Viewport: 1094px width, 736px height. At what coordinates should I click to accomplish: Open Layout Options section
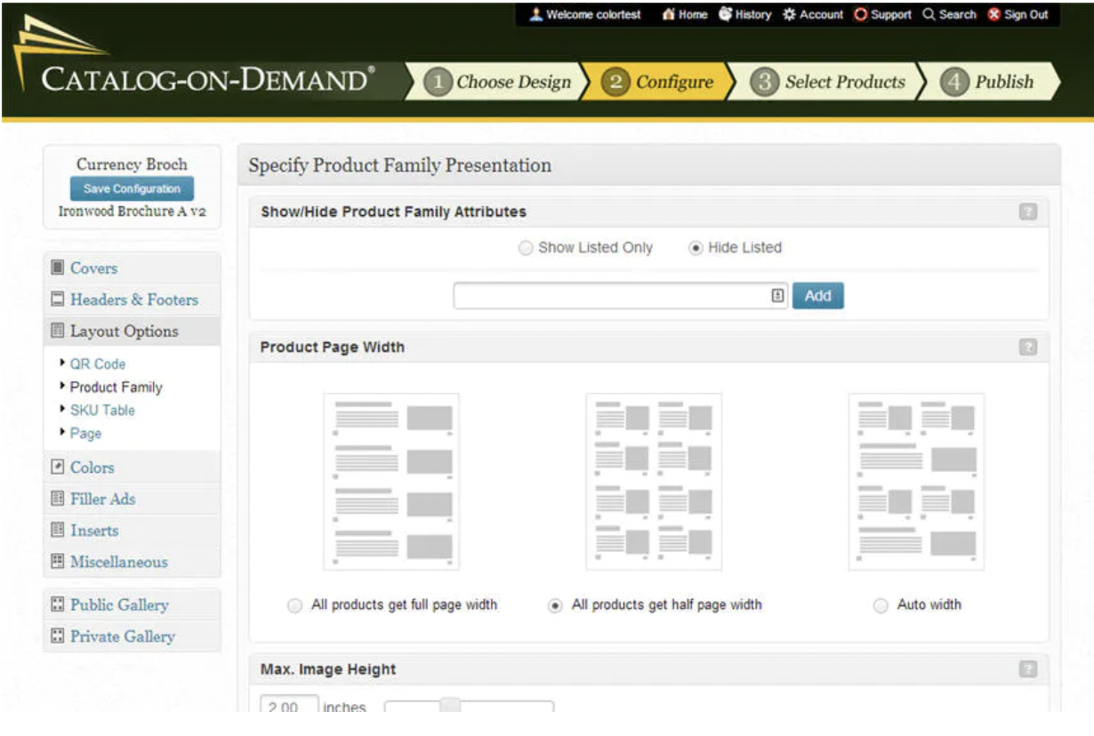132,331
